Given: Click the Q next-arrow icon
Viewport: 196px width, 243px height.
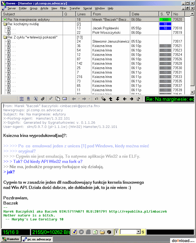Looking at the screenshot, I should click(x=104, y=99).
